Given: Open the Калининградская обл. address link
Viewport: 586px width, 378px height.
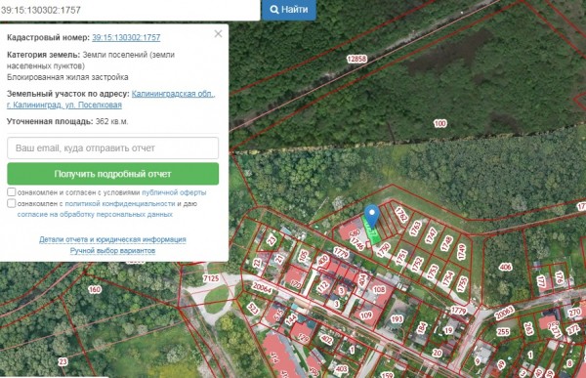Looking at the screenshot, I should click(173, 94).
